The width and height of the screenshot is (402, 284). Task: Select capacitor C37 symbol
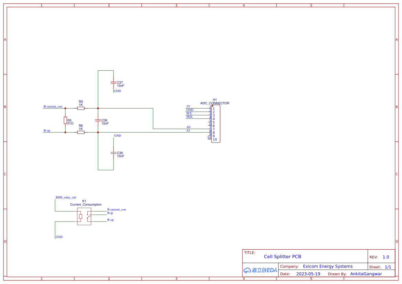pos(113,83)
